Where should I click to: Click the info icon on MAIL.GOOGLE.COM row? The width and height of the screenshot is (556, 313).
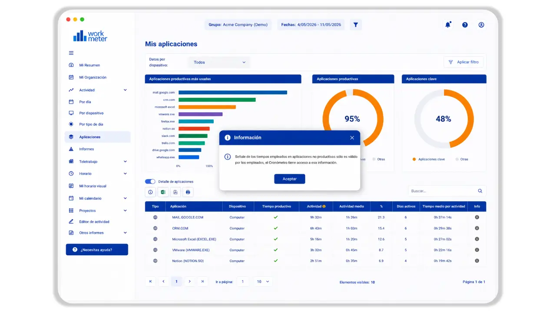tap(477, 217)
